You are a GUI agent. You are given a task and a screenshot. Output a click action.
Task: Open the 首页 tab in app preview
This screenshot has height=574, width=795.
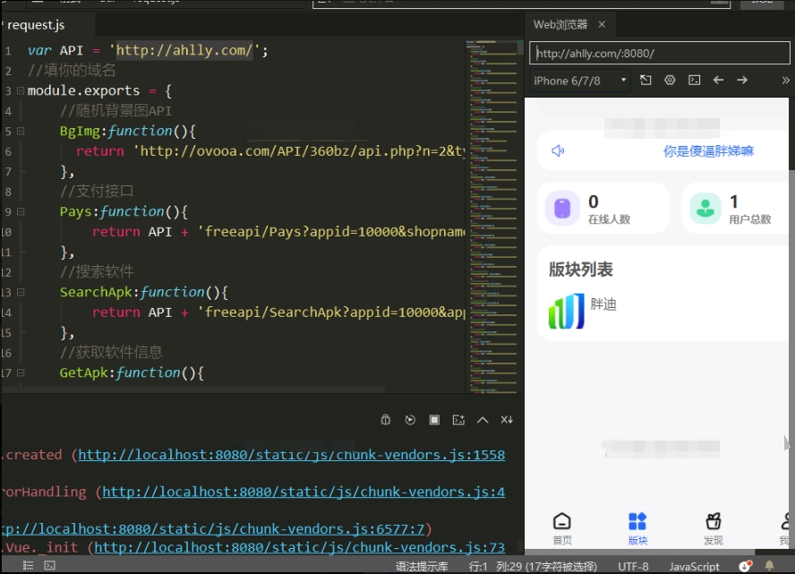click(x=561, y=529)
